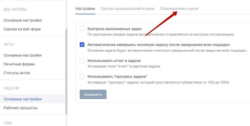This screenshot has width=250, height=126.
Task: Open Сделки из веб-форм
Action: pos(22,29)
